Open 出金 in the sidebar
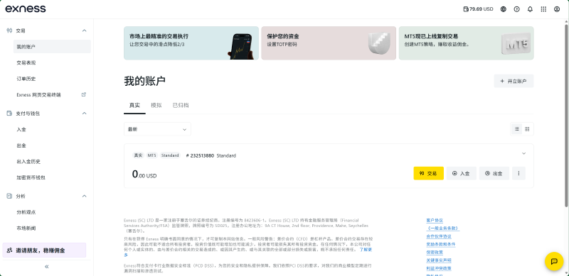569x276 pixels. pos(21,145)
